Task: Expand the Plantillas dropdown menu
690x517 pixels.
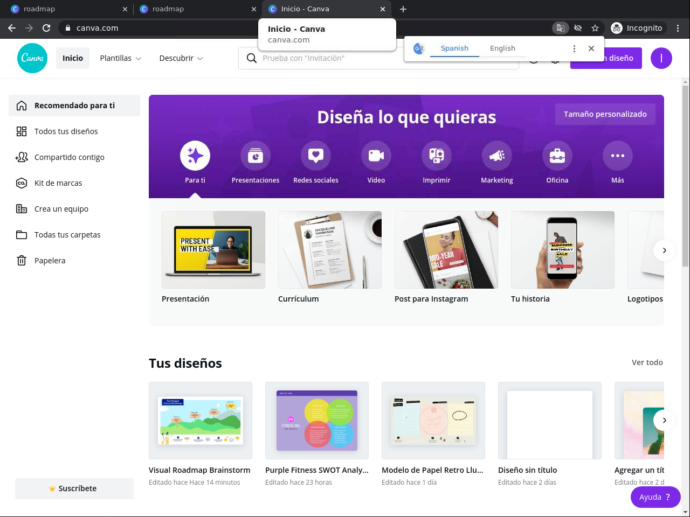Action: (x=121, y=58)
